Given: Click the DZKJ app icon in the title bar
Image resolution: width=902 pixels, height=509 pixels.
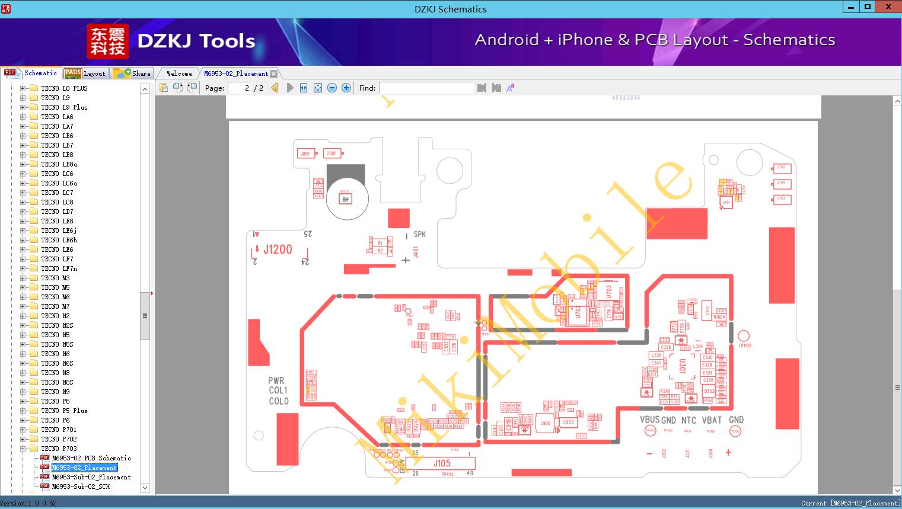Looking at the screenshot, I should click(x=6, y=8).
